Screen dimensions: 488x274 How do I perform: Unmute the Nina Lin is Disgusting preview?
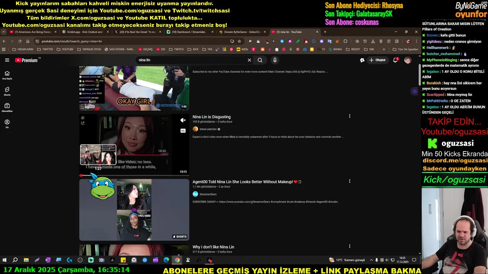(183, 120)
